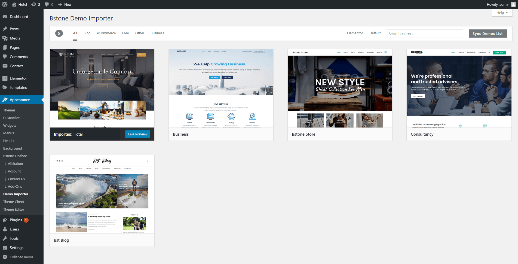Open Theme Editor submenu item
518x264 pixels.
click(x=14, y=209)
